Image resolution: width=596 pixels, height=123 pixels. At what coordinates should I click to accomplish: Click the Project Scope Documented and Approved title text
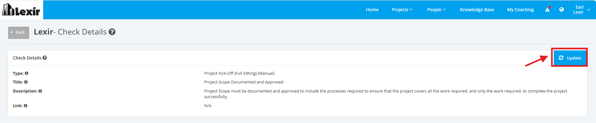click(244, 82)
